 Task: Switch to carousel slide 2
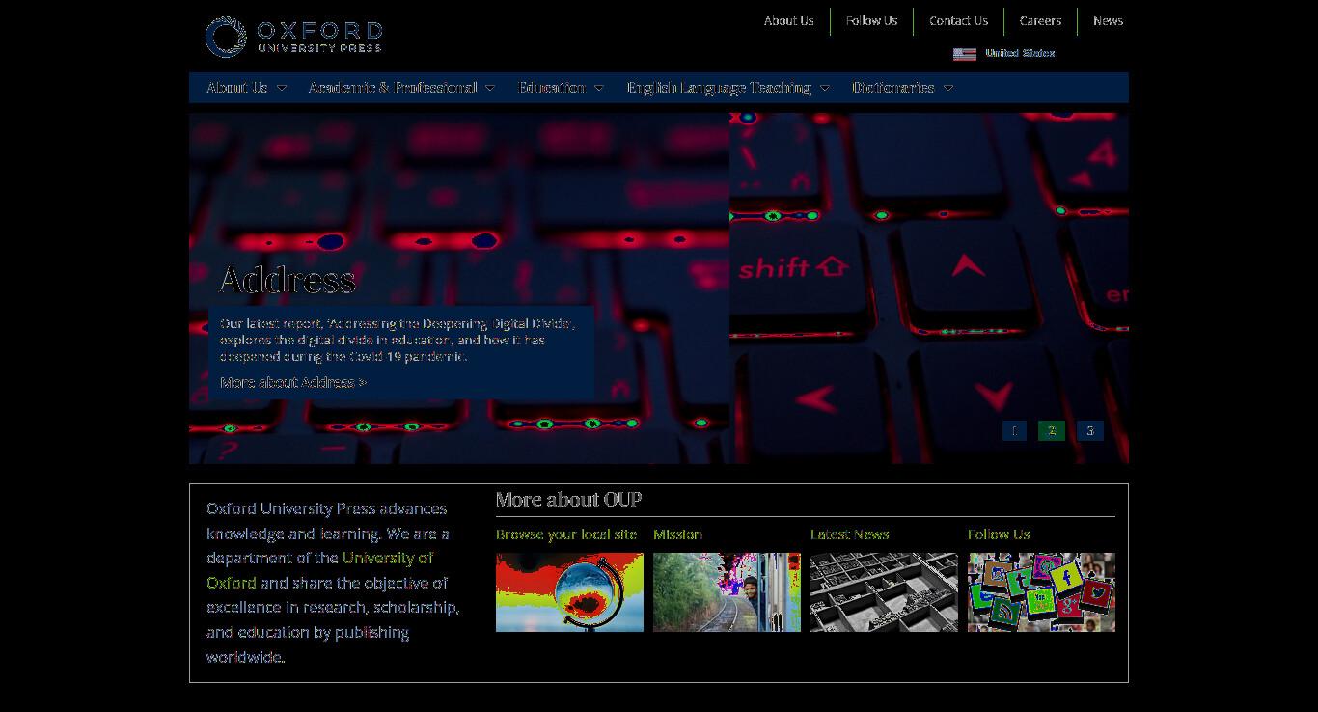click(1052, 431)
